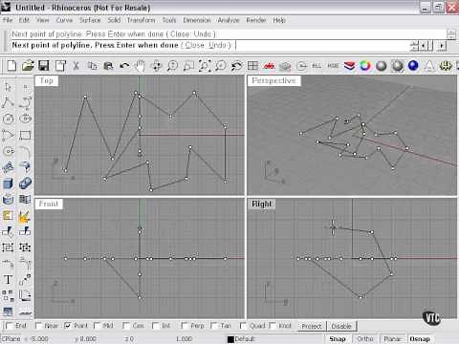Enable the Knot osnap checkbox
This screenshot has width=459, height=344.
pos(273,326)
